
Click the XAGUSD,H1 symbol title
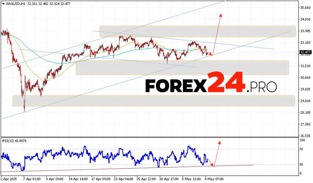coord(16,4)
